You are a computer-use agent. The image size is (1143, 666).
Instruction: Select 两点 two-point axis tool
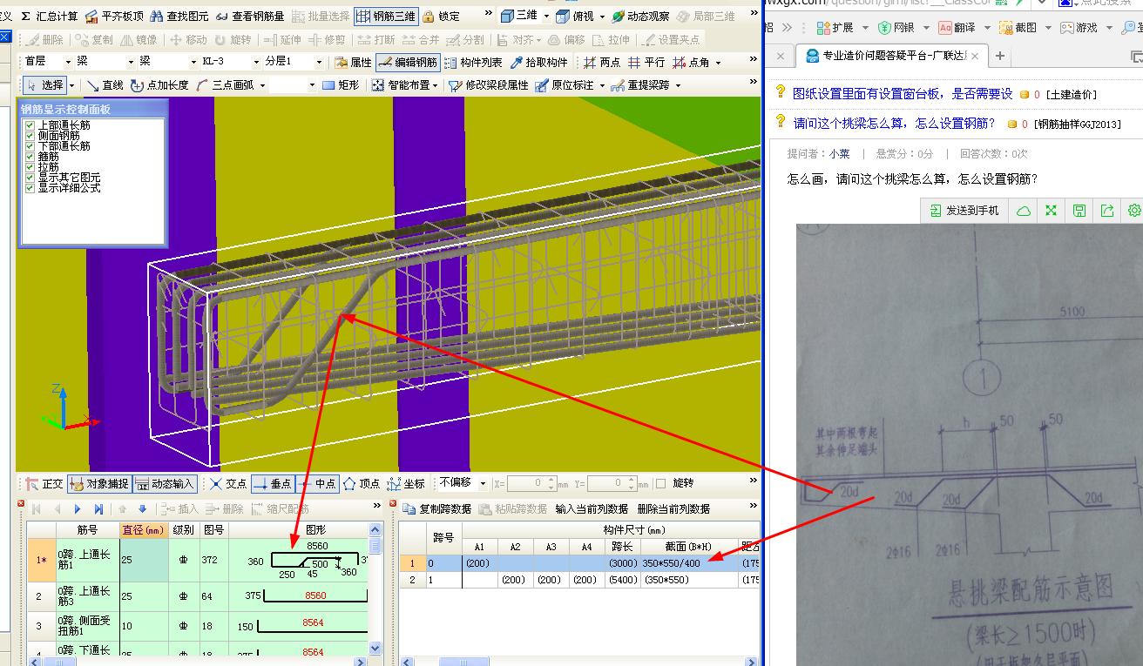[x=602, y=63]
